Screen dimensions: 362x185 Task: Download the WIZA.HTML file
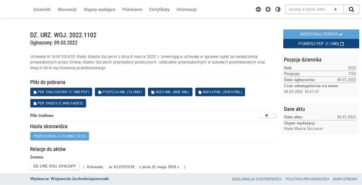pos(220,92)
